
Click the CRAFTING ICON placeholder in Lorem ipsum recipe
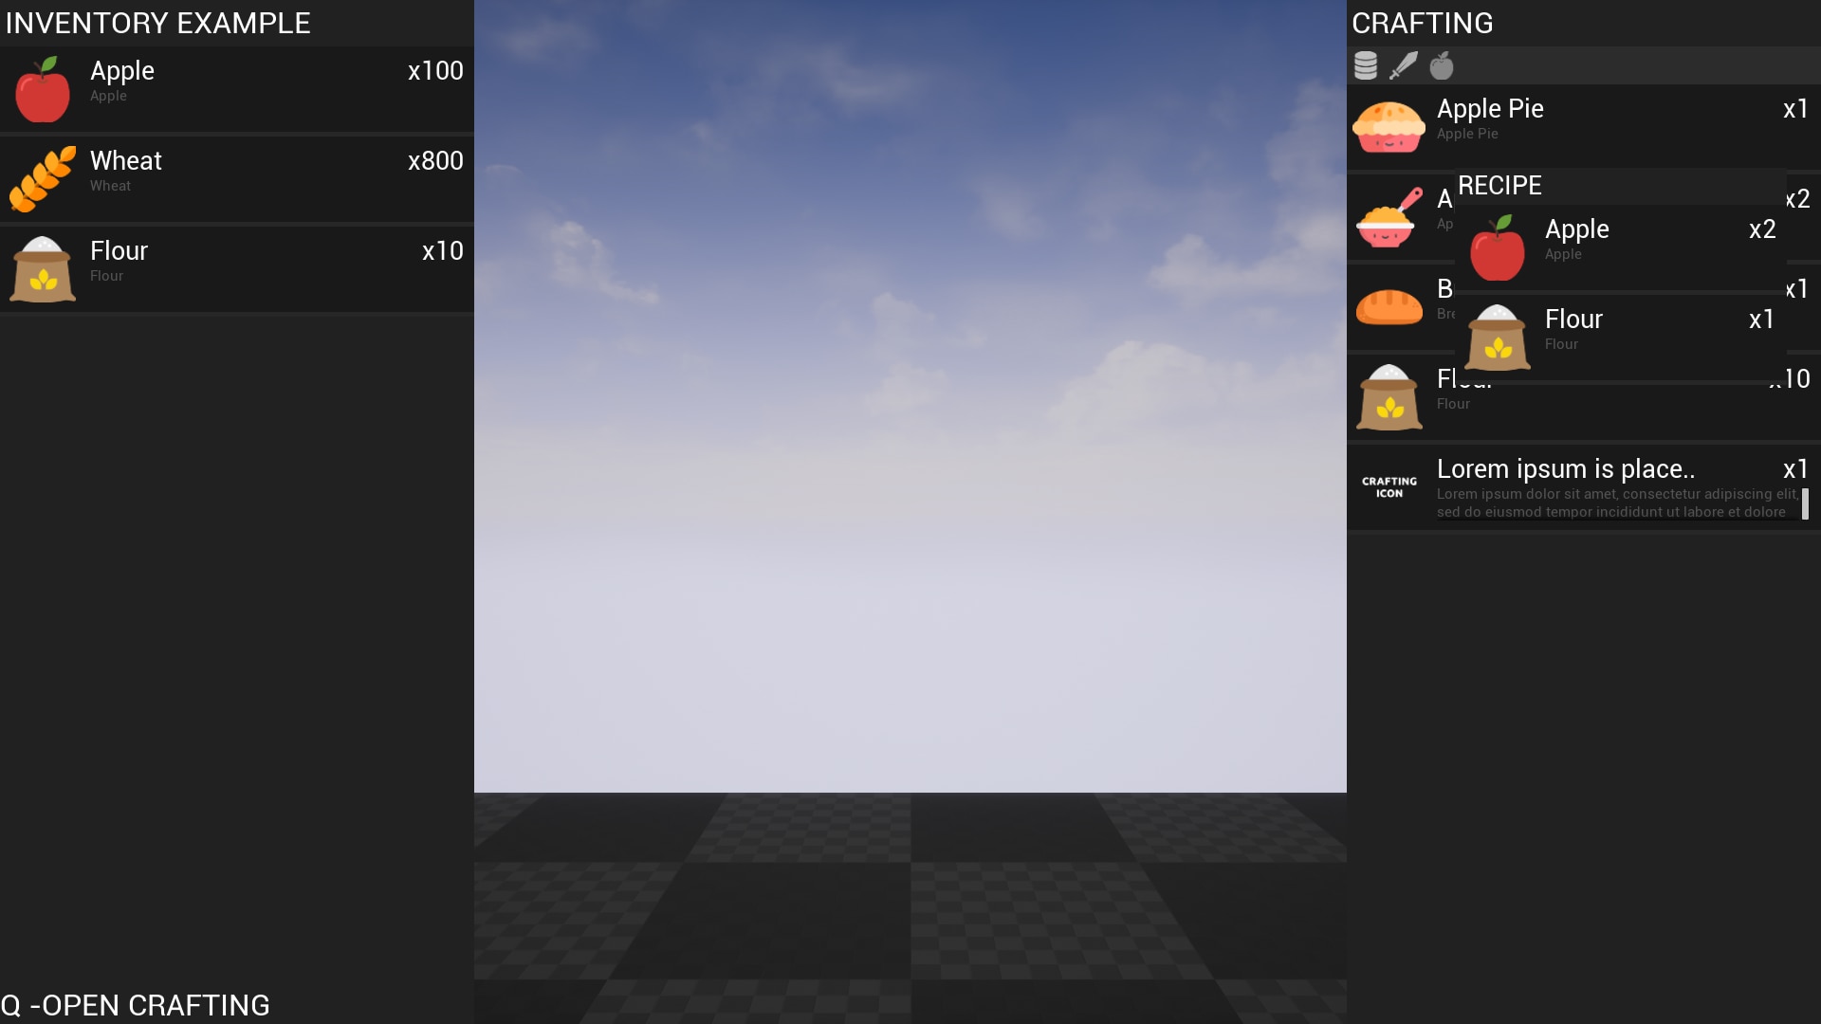[1389, 486]
